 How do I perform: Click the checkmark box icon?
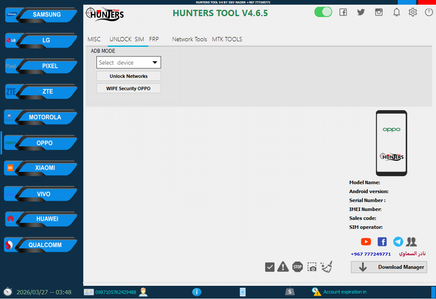(269, 267)
